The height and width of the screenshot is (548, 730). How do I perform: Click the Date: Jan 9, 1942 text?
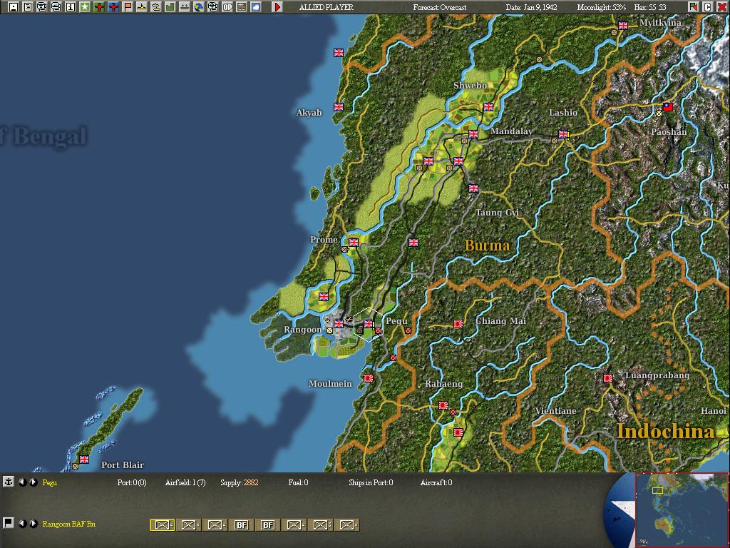(531, 7)
